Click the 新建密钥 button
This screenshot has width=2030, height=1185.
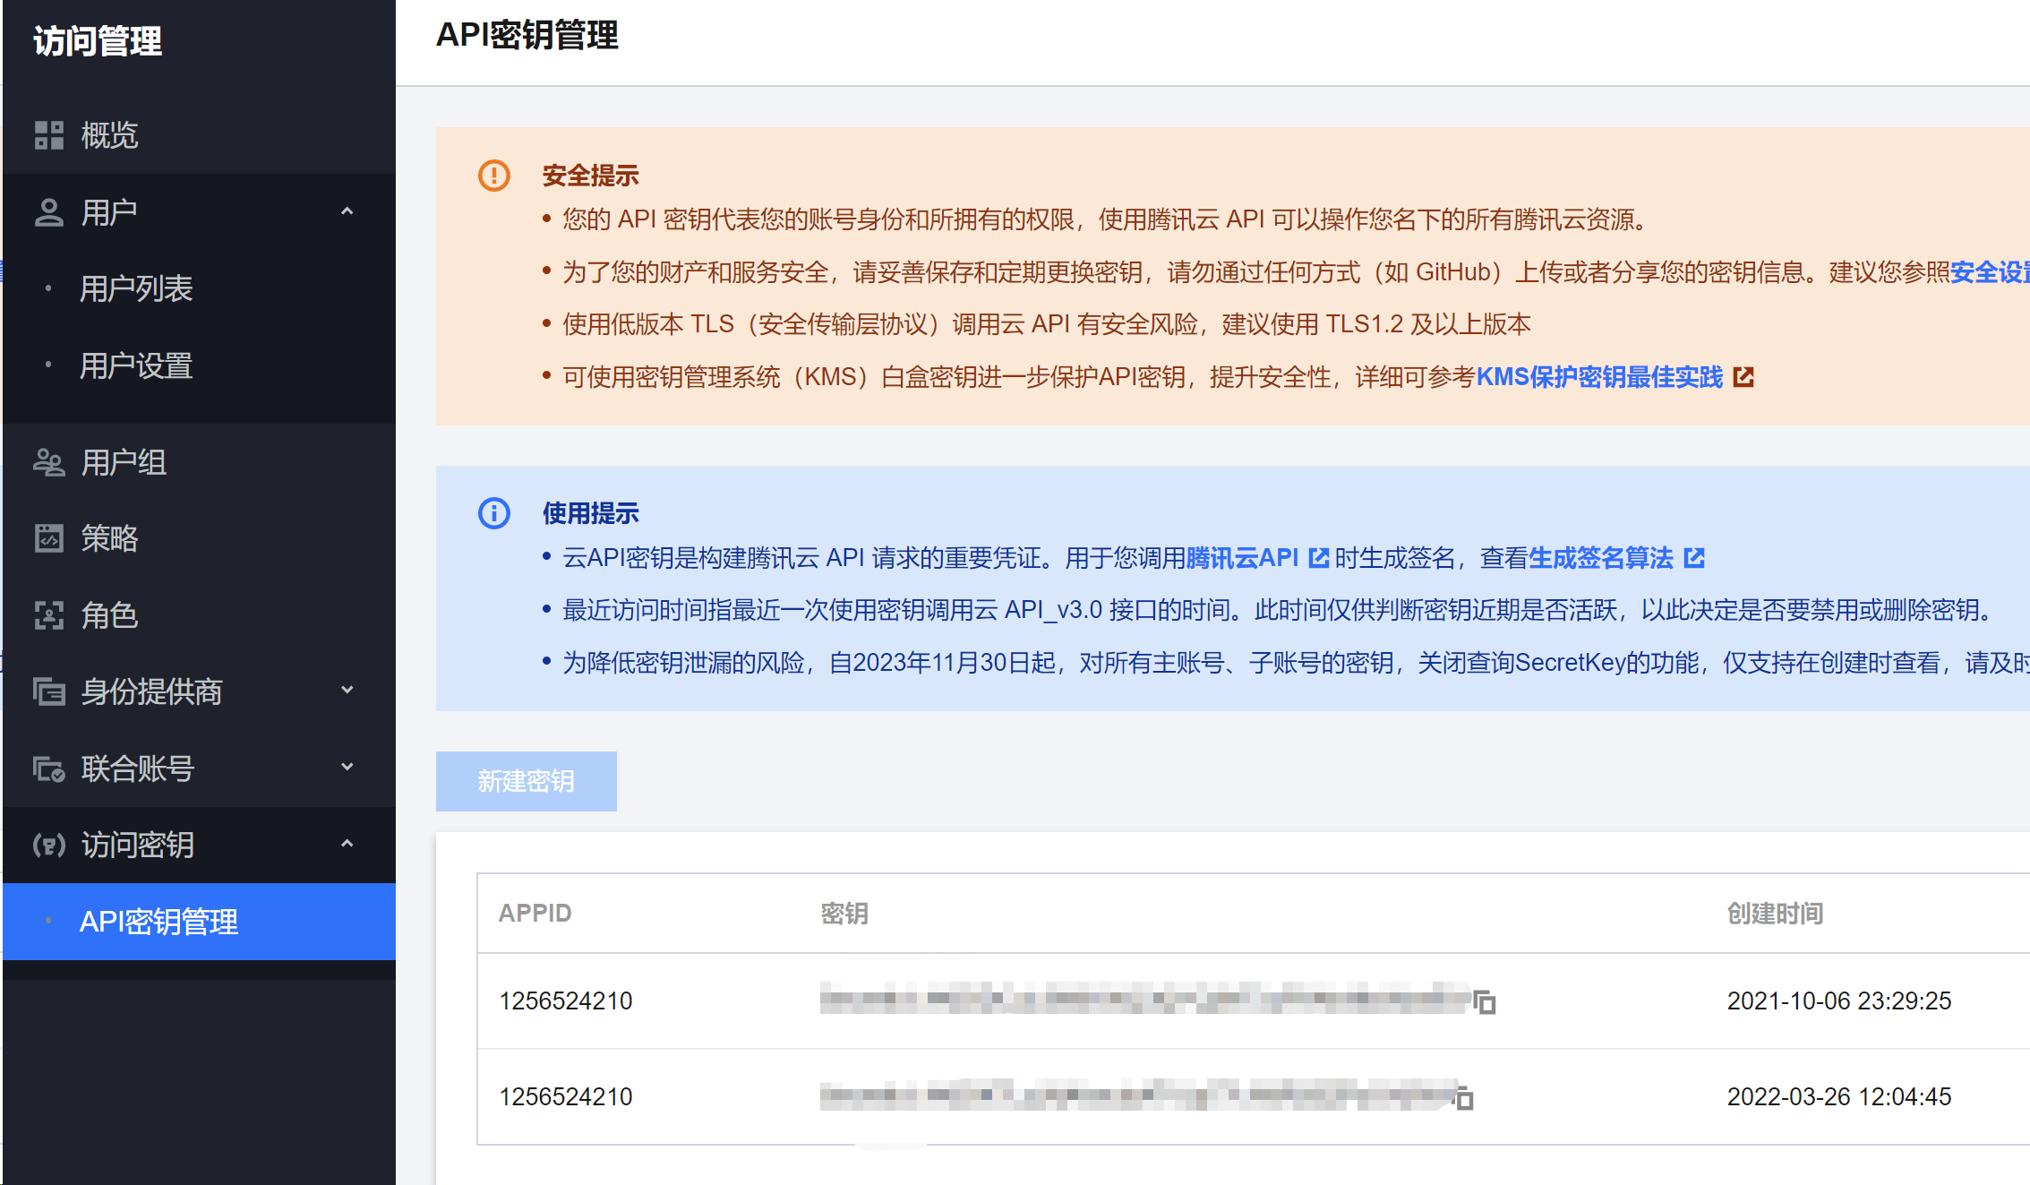526,781
